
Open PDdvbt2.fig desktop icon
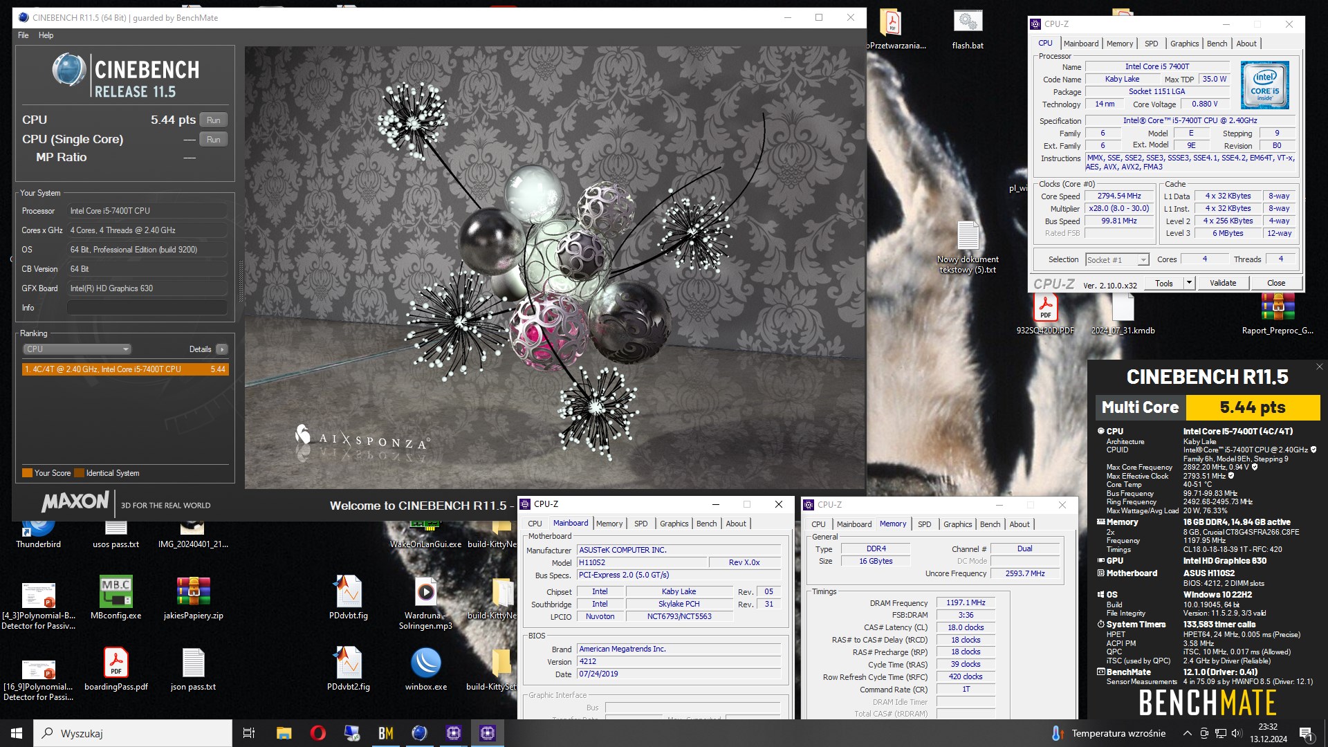tap(348, 670)
